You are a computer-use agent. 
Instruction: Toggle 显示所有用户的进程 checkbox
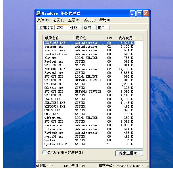coord(44,152)
